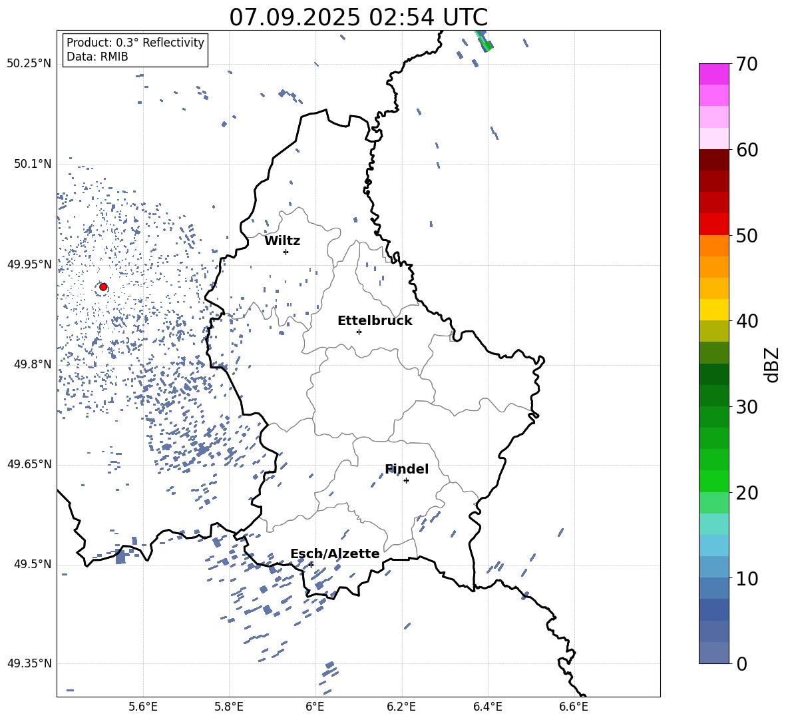Click the Findel city label
Image resolution: width=788 pixels, height=720 pixels.
point(407,469)
